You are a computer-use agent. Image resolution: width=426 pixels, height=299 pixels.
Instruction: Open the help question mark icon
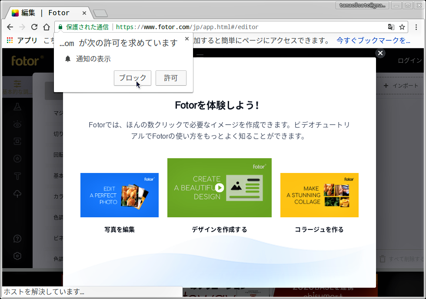(17, 239)
